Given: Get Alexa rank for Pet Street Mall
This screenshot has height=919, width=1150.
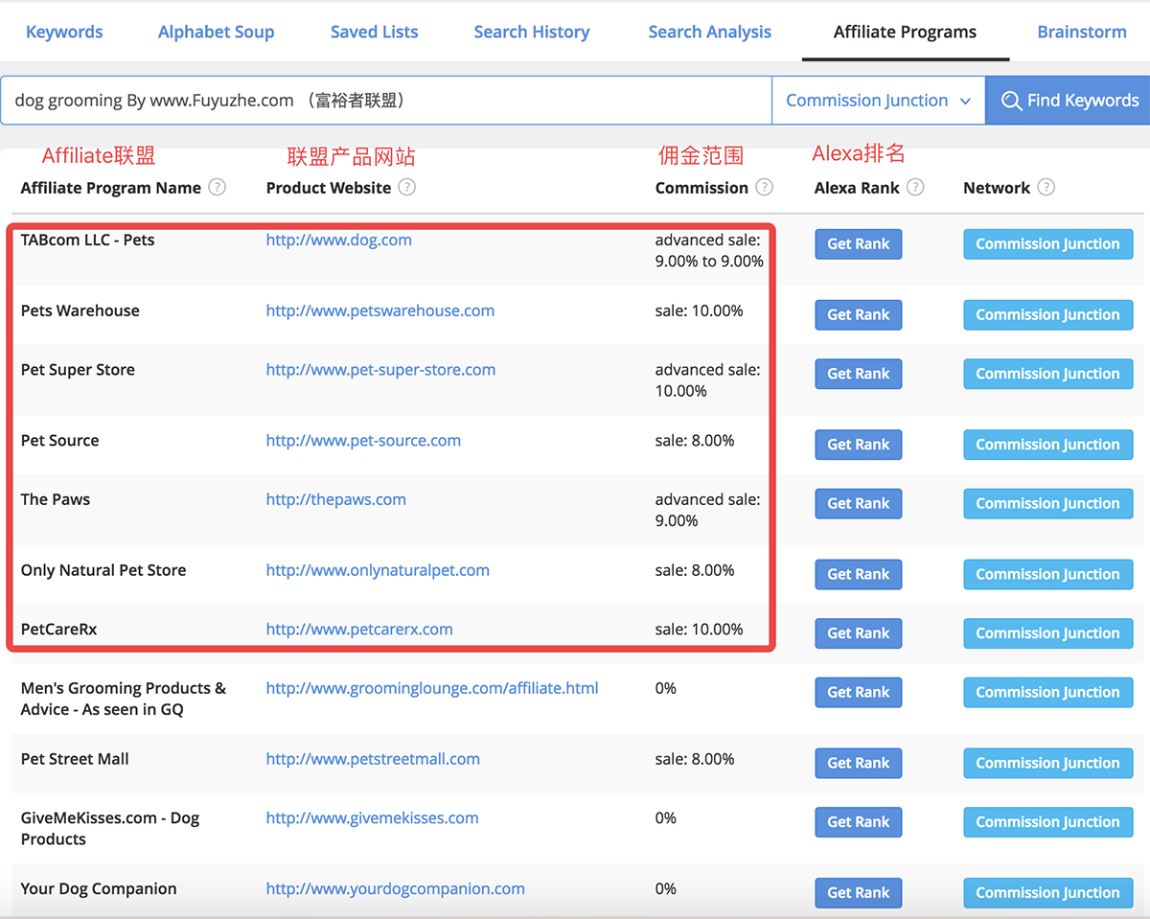Looking at the screenshot, I should pyautogui.click(x=859, y=764).
